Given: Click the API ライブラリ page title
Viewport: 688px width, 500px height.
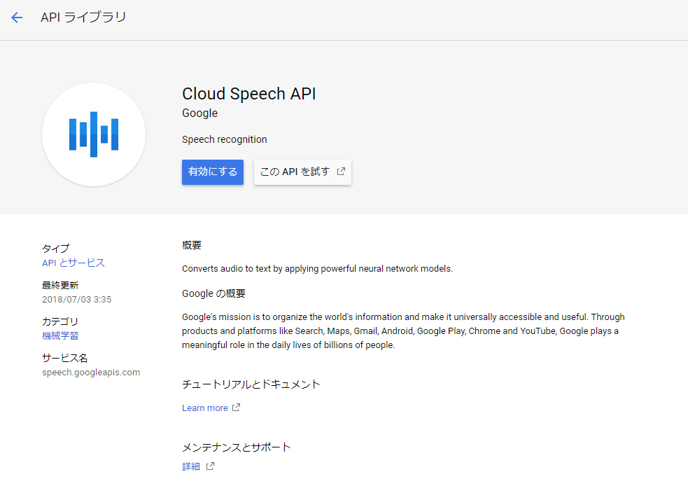Looking at the screenshot, I should [x=83, y=17].
